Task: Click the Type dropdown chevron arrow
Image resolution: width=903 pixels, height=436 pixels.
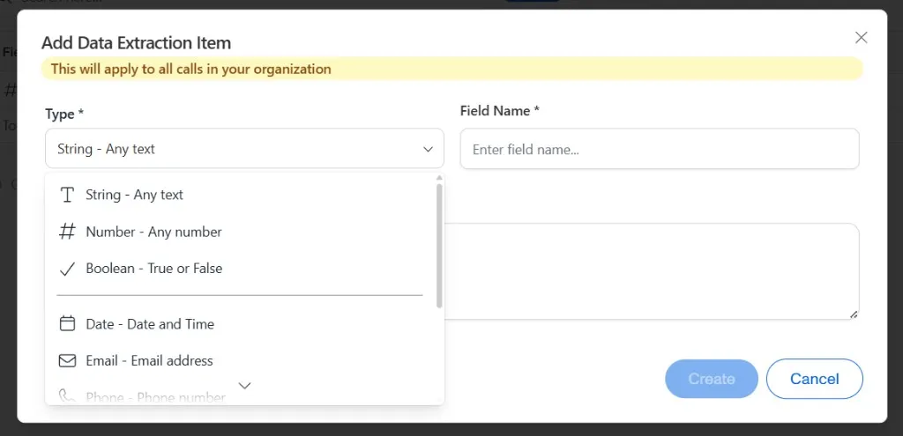Action: click(x=428, y=149)
